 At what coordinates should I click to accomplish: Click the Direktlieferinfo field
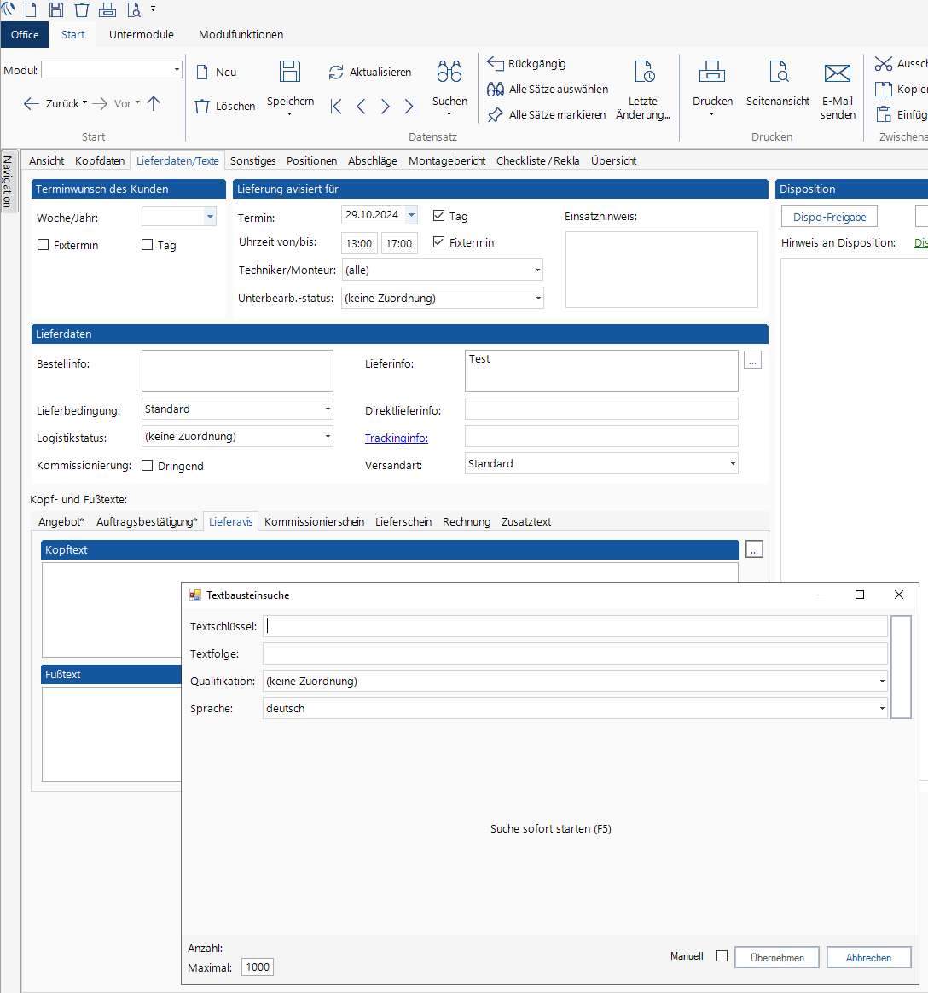pyautogui.click(x=601, y=409)
